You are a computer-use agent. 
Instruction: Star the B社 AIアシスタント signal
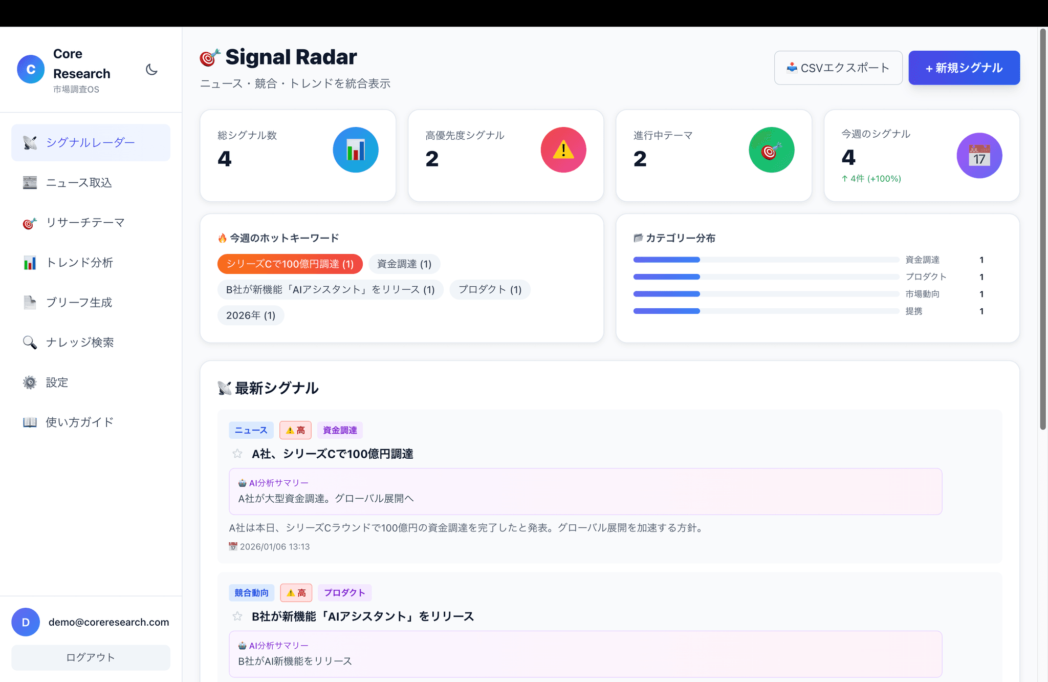click(x=237, y=616)
